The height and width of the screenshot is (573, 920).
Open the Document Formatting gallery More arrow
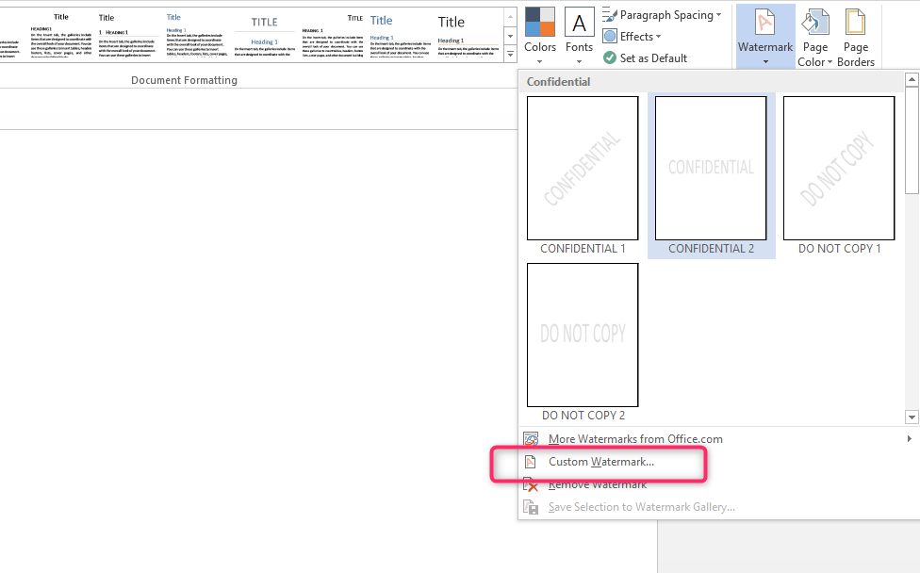510,55
